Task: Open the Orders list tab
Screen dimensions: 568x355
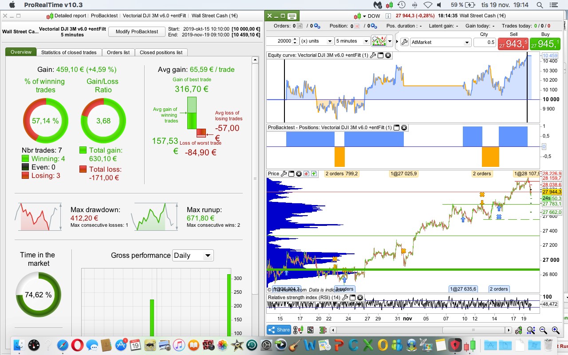Action: tap(118, 52)
